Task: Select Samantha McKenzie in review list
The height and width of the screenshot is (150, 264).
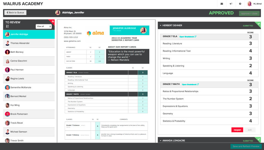Action: [29, 87]
